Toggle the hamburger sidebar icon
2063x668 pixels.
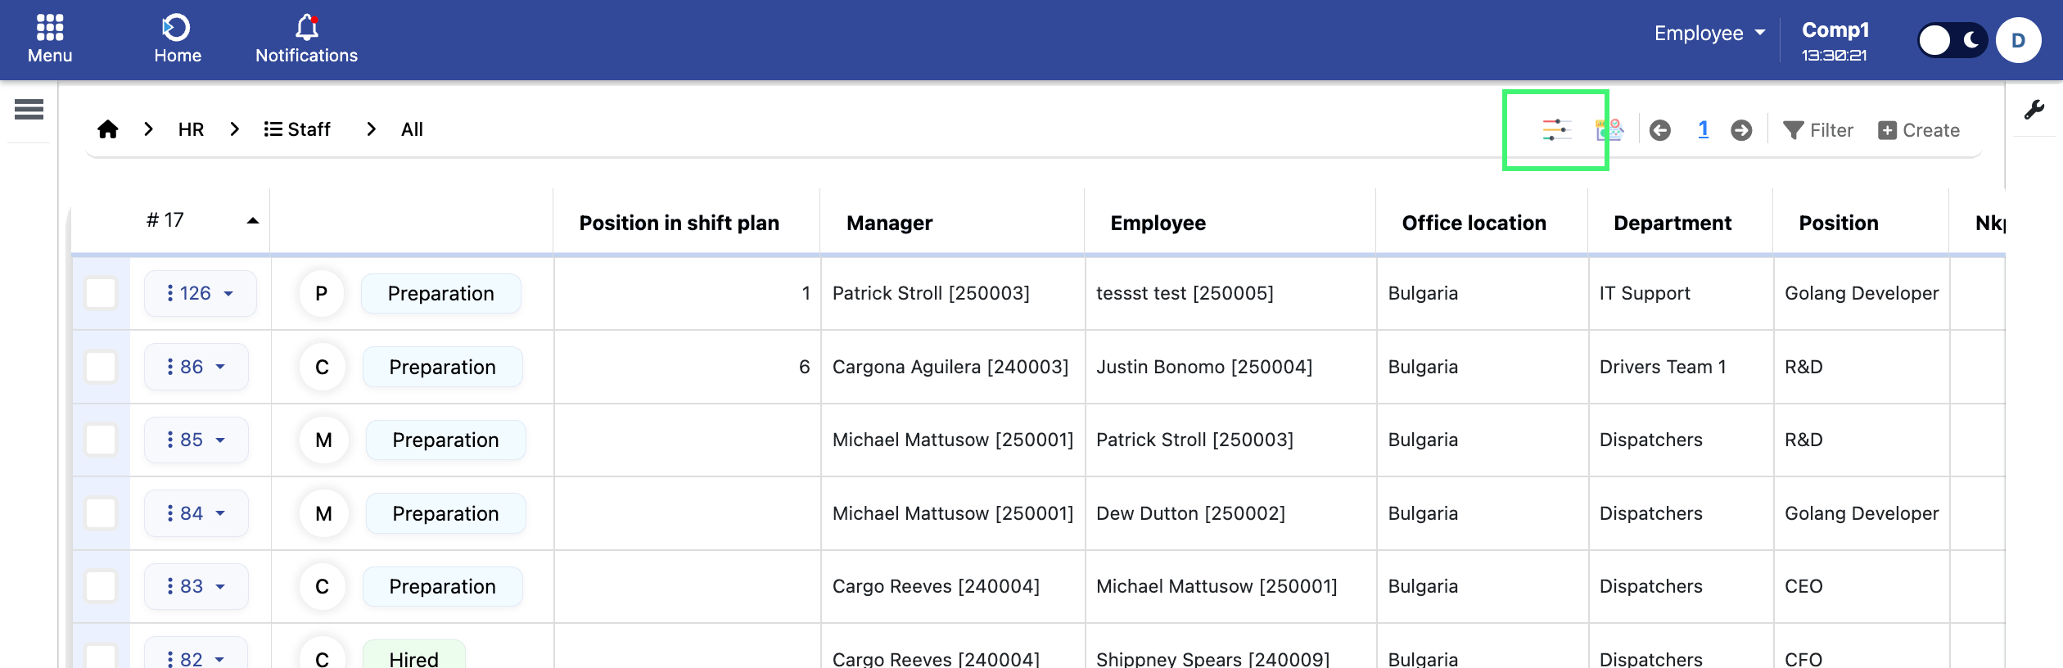(x=29, y=109)
